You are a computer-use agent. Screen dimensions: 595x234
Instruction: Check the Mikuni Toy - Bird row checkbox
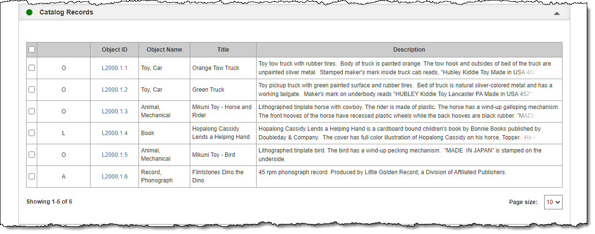[x=32, y=155]
